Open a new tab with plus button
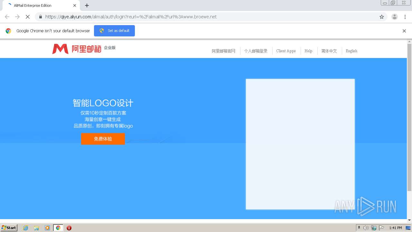Viewport: 412px width, 232px height. pyautogui.click(x=87, y=5)
